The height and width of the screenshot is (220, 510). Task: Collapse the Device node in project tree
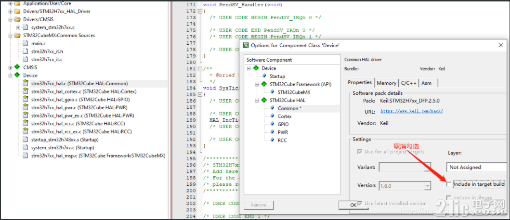(10, 76)
